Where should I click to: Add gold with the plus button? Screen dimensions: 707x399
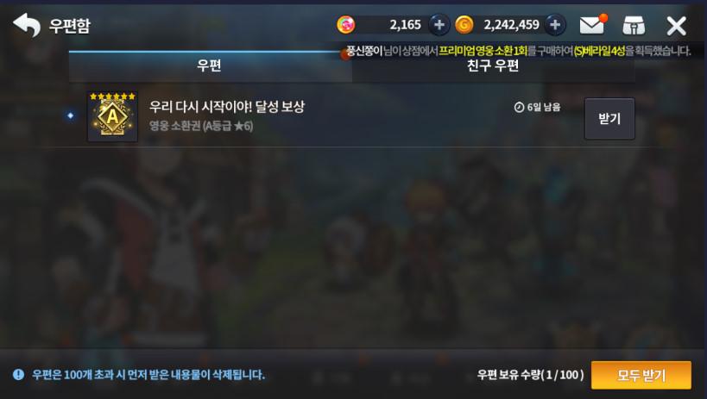[555, 25]
